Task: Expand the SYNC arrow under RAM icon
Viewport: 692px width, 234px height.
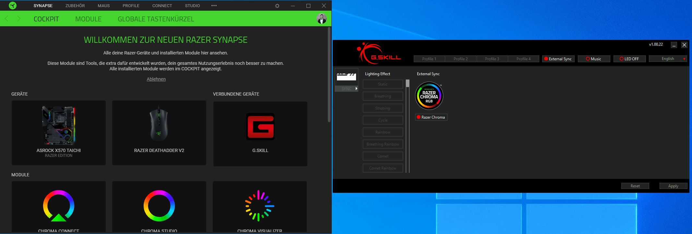Action: click(356, 88)
